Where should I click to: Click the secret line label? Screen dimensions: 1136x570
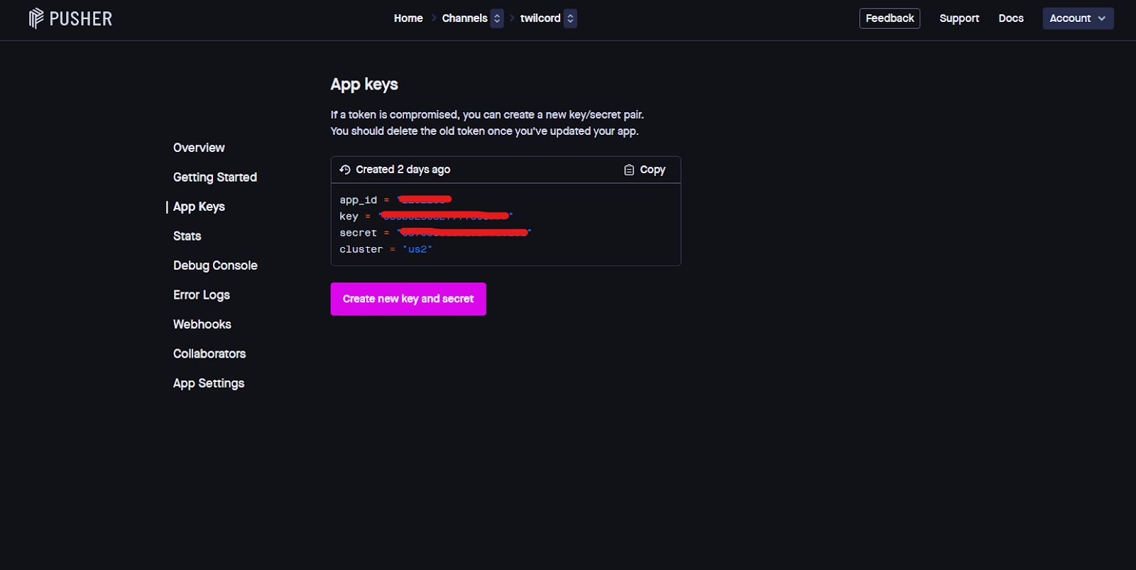pyautogui.click(x=358, y=233)
